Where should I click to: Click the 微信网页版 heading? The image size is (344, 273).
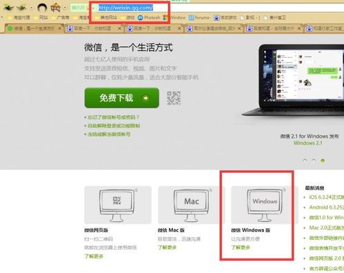[96, 230]
